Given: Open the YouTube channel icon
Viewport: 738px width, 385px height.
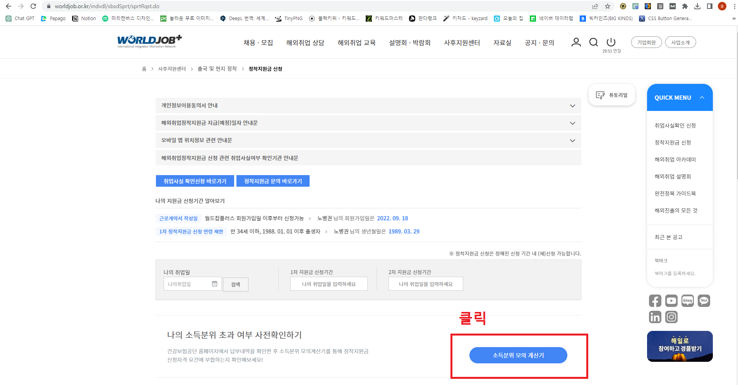Looking at the screenshot, I should click(x=671, y=300).
